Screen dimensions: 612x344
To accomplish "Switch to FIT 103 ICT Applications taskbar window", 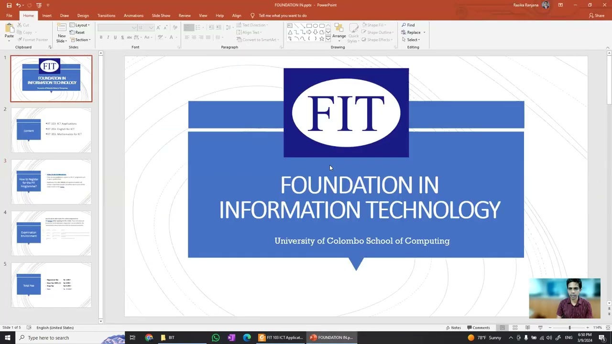I will (x=281, y=338).
